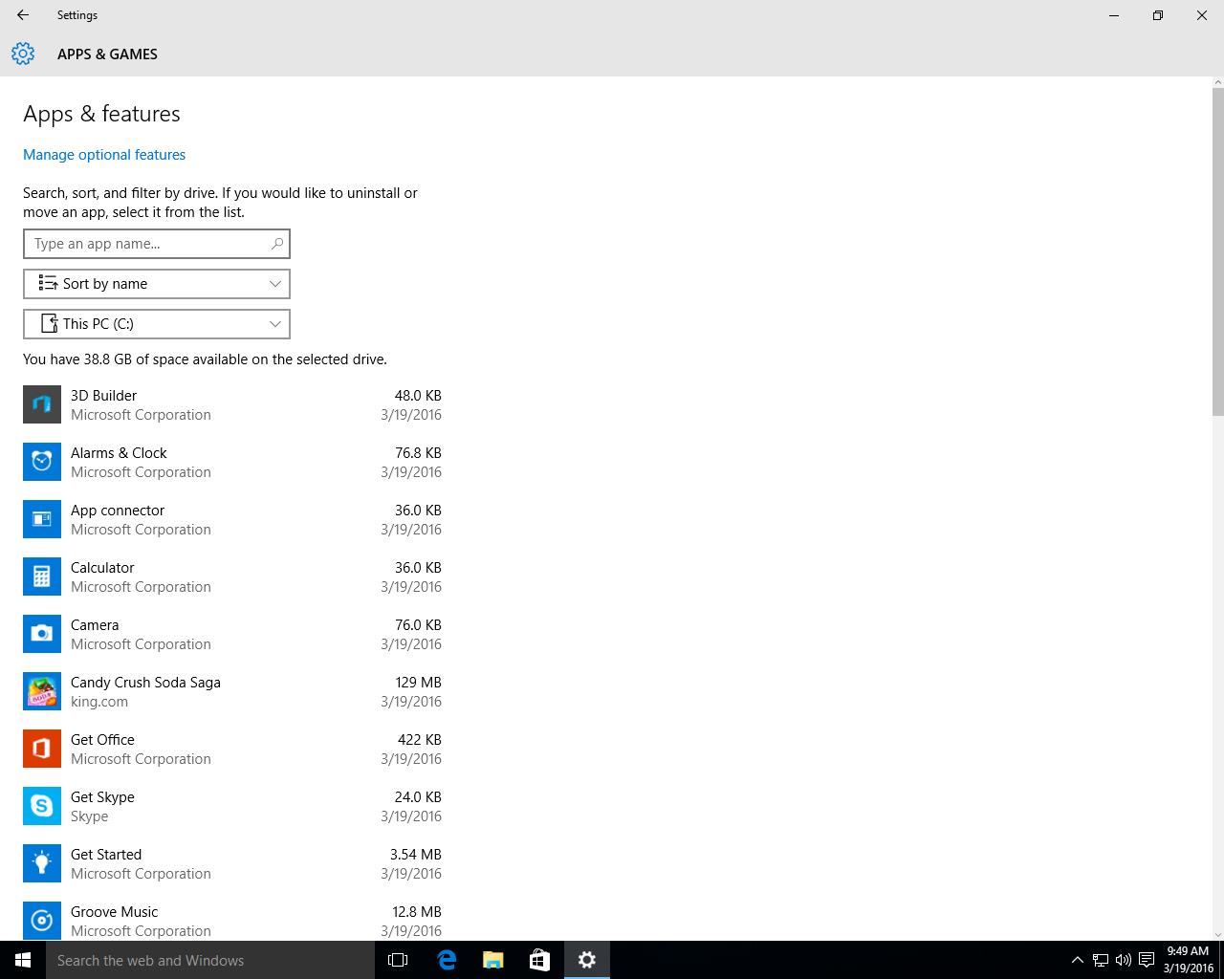Image resolution: width=1224 pixels, height=979 pixels.
Task: Click the king.com publisher text
Action: (99, 702)
